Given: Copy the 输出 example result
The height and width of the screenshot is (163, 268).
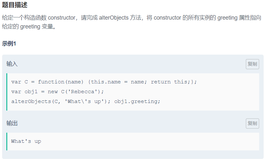Looking at the screenshot, I should [x=252, y=124].
